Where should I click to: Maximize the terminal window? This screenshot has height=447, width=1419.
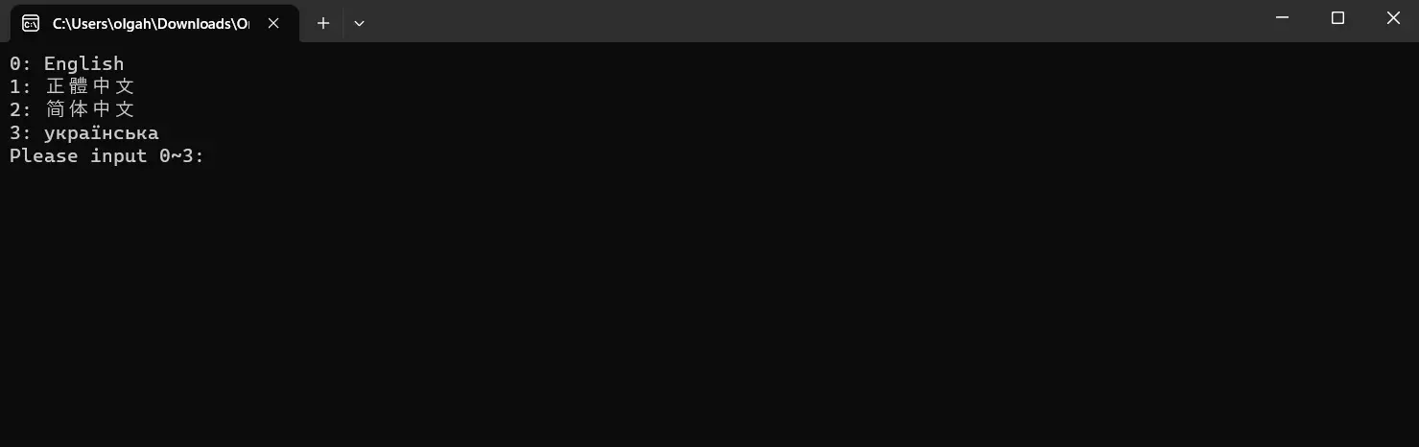(1337, 17)
